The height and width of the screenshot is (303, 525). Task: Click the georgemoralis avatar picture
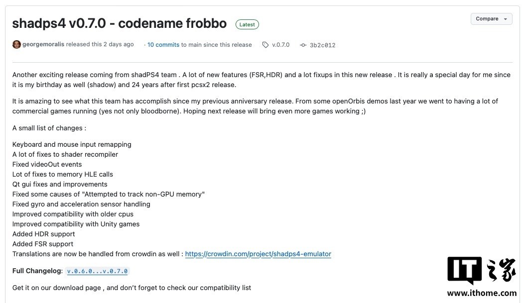click(16, 44)
